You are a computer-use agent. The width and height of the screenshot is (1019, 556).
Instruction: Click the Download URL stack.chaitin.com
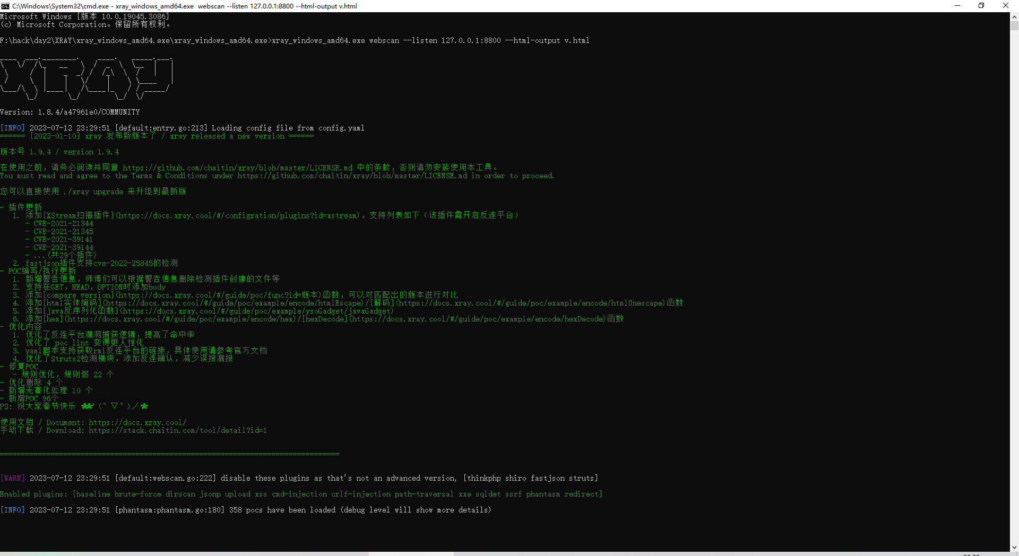click(178, 430)
